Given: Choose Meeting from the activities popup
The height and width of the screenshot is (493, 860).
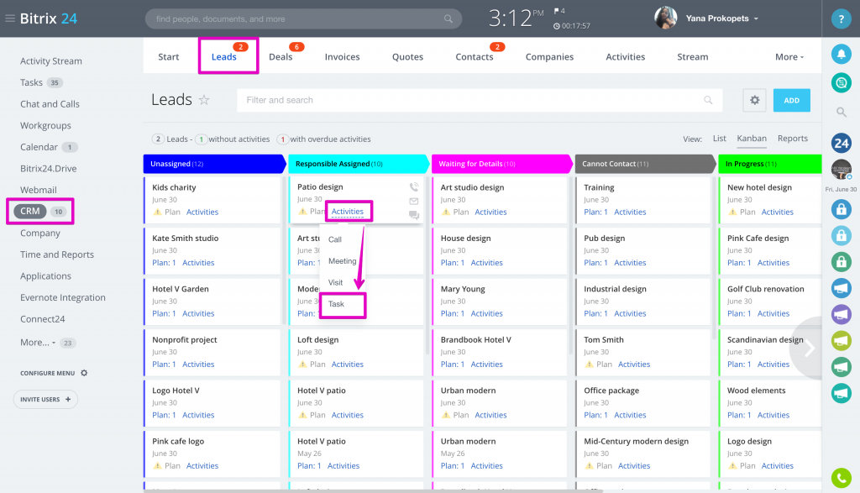Looking at the screenshot, I should pos(343,261).
